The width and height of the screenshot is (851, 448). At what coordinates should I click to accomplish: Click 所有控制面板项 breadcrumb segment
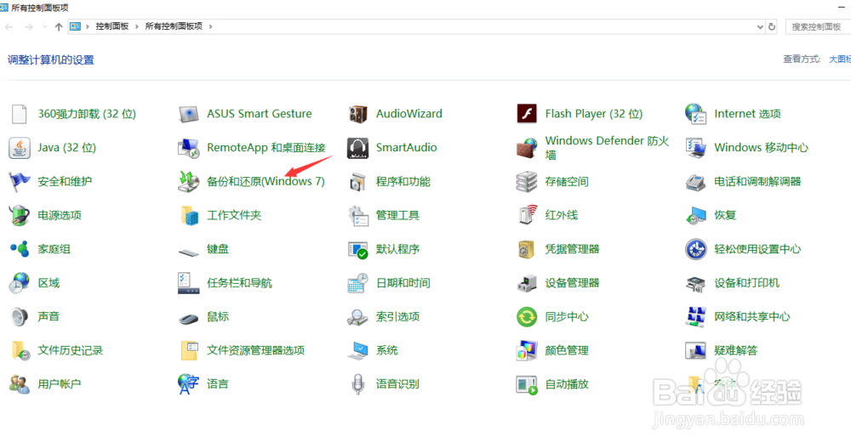[x=174, y=26]
